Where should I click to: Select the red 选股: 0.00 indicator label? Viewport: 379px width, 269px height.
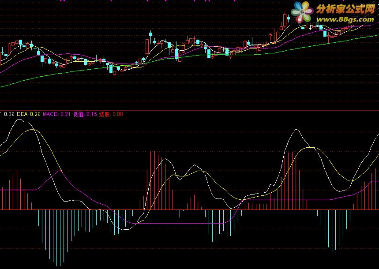(x=111, y=114)
